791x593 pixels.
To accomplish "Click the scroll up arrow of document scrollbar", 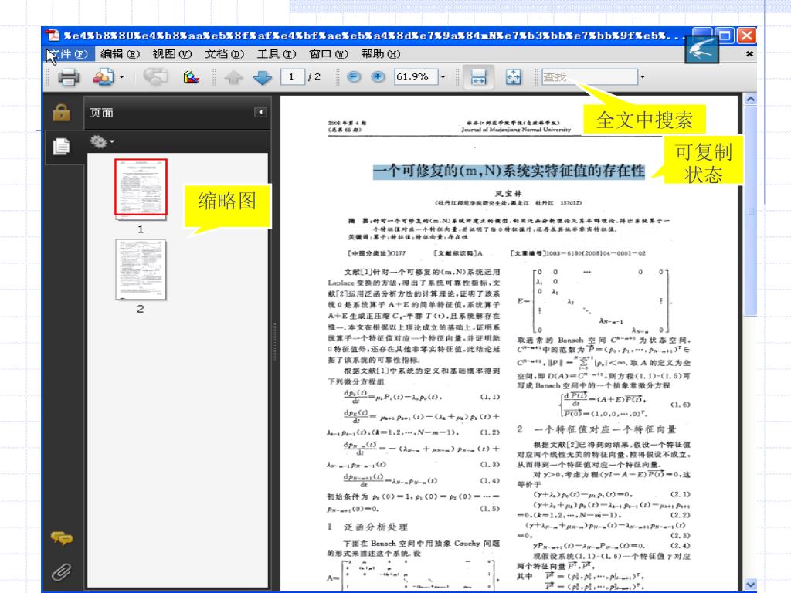I will pyautogui.click(x=751, y=100).
